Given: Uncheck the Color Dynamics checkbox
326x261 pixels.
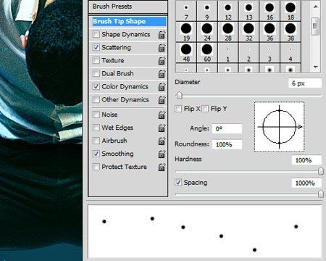Looking at the screenshot, I should 96,86.
